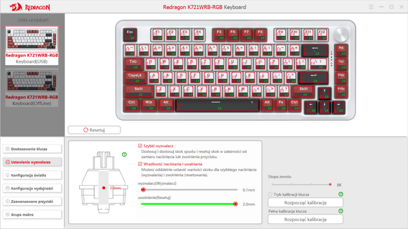Screen dimensions: 408x229
Task: Open Zaawansowane przyciski section
Action: pos(32,202)
